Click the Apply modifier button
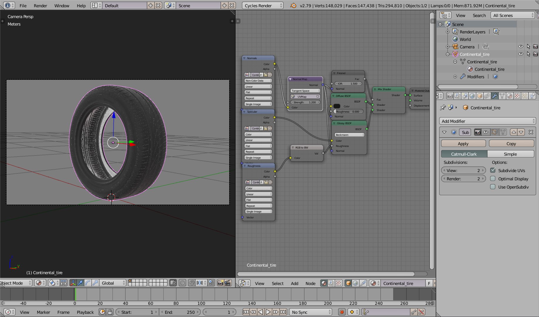Image resolution: width=539 pixels, height=317 pixels. (x=463, y=144)
